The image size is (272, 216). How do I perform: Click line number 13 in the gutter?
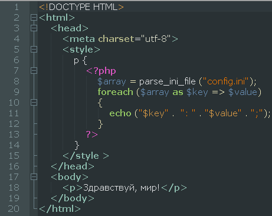pyautogui.click(x=14, y=135)
